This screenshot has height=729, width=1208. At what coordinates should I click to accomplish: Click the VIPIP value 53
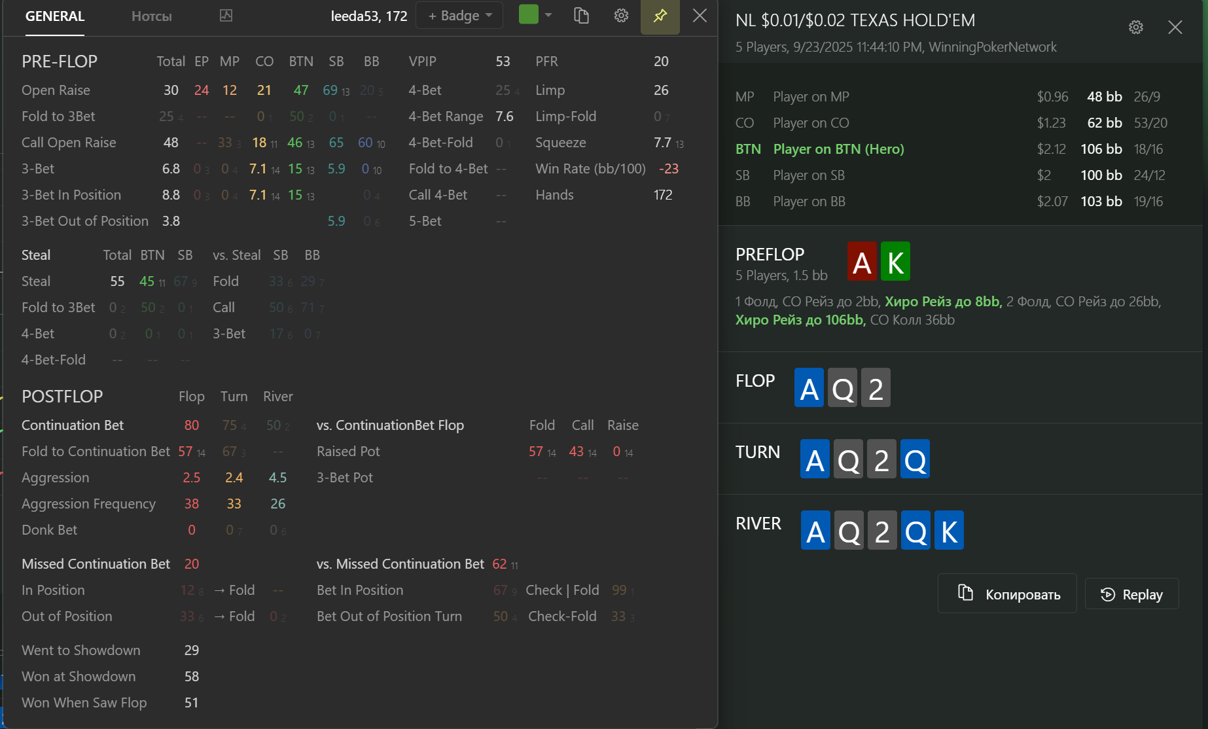pyautogui.click(x=503, y=62)
